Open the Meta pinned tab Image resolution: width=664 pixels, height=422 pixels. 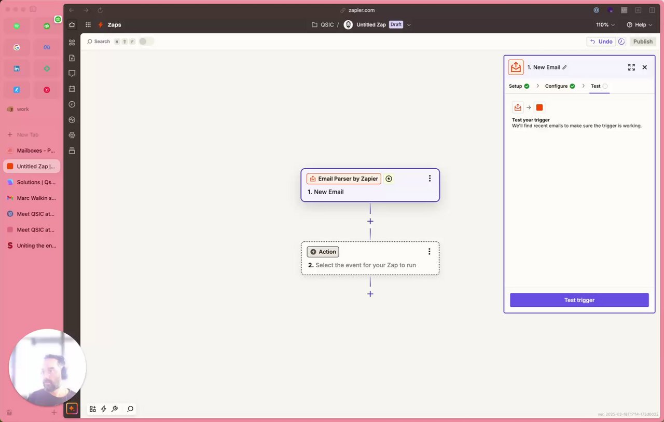[47, 47]
